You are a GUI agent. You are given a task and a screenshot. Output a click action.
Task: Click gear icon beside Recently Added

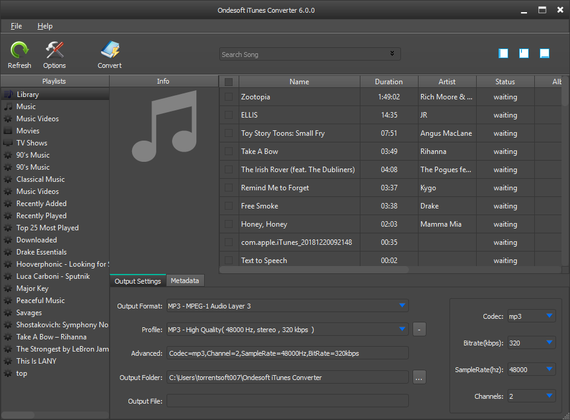(8, 204)
